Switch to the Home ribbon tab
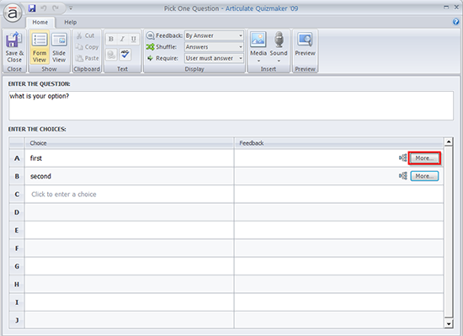 click(x=40, y=22)
